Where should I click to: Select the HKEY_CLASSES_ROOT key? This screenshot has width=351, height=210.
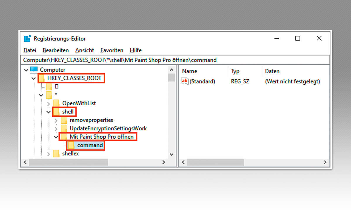[74, 78]
